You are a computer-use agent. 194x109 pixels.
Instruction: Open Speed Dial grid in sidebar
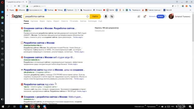point(2,49)
